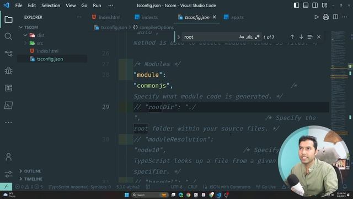Toggle the bottom panel layout icon
353x199 pixels.
pos(306,6)
